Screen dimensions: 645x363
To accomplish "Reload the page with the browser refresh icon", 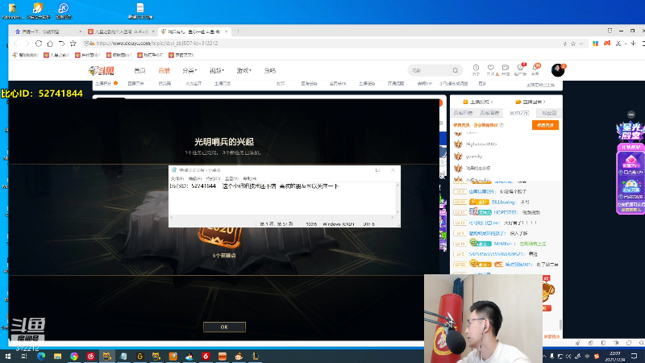I will pos(38,44).
